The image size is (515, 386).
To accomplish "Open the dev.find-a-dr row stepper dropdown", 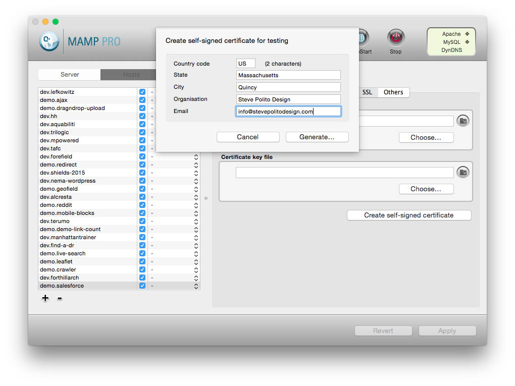I will tap(196, 245).
